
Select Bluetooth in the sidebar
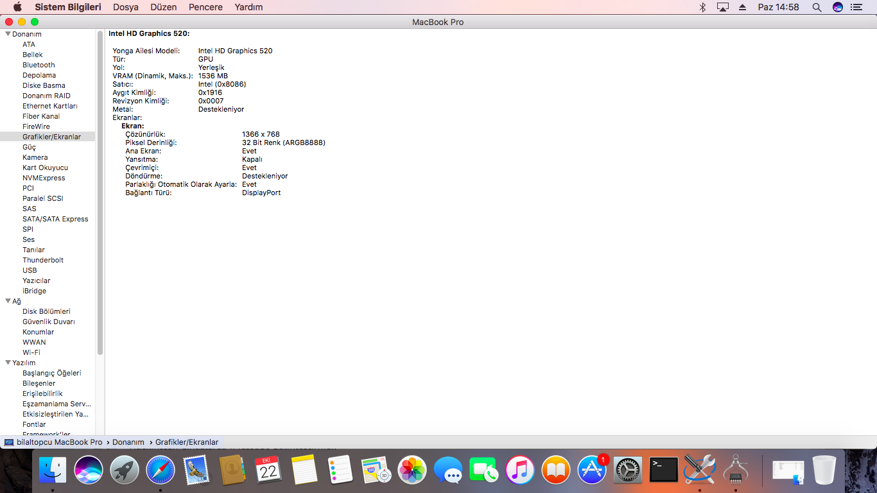(39, 65)
